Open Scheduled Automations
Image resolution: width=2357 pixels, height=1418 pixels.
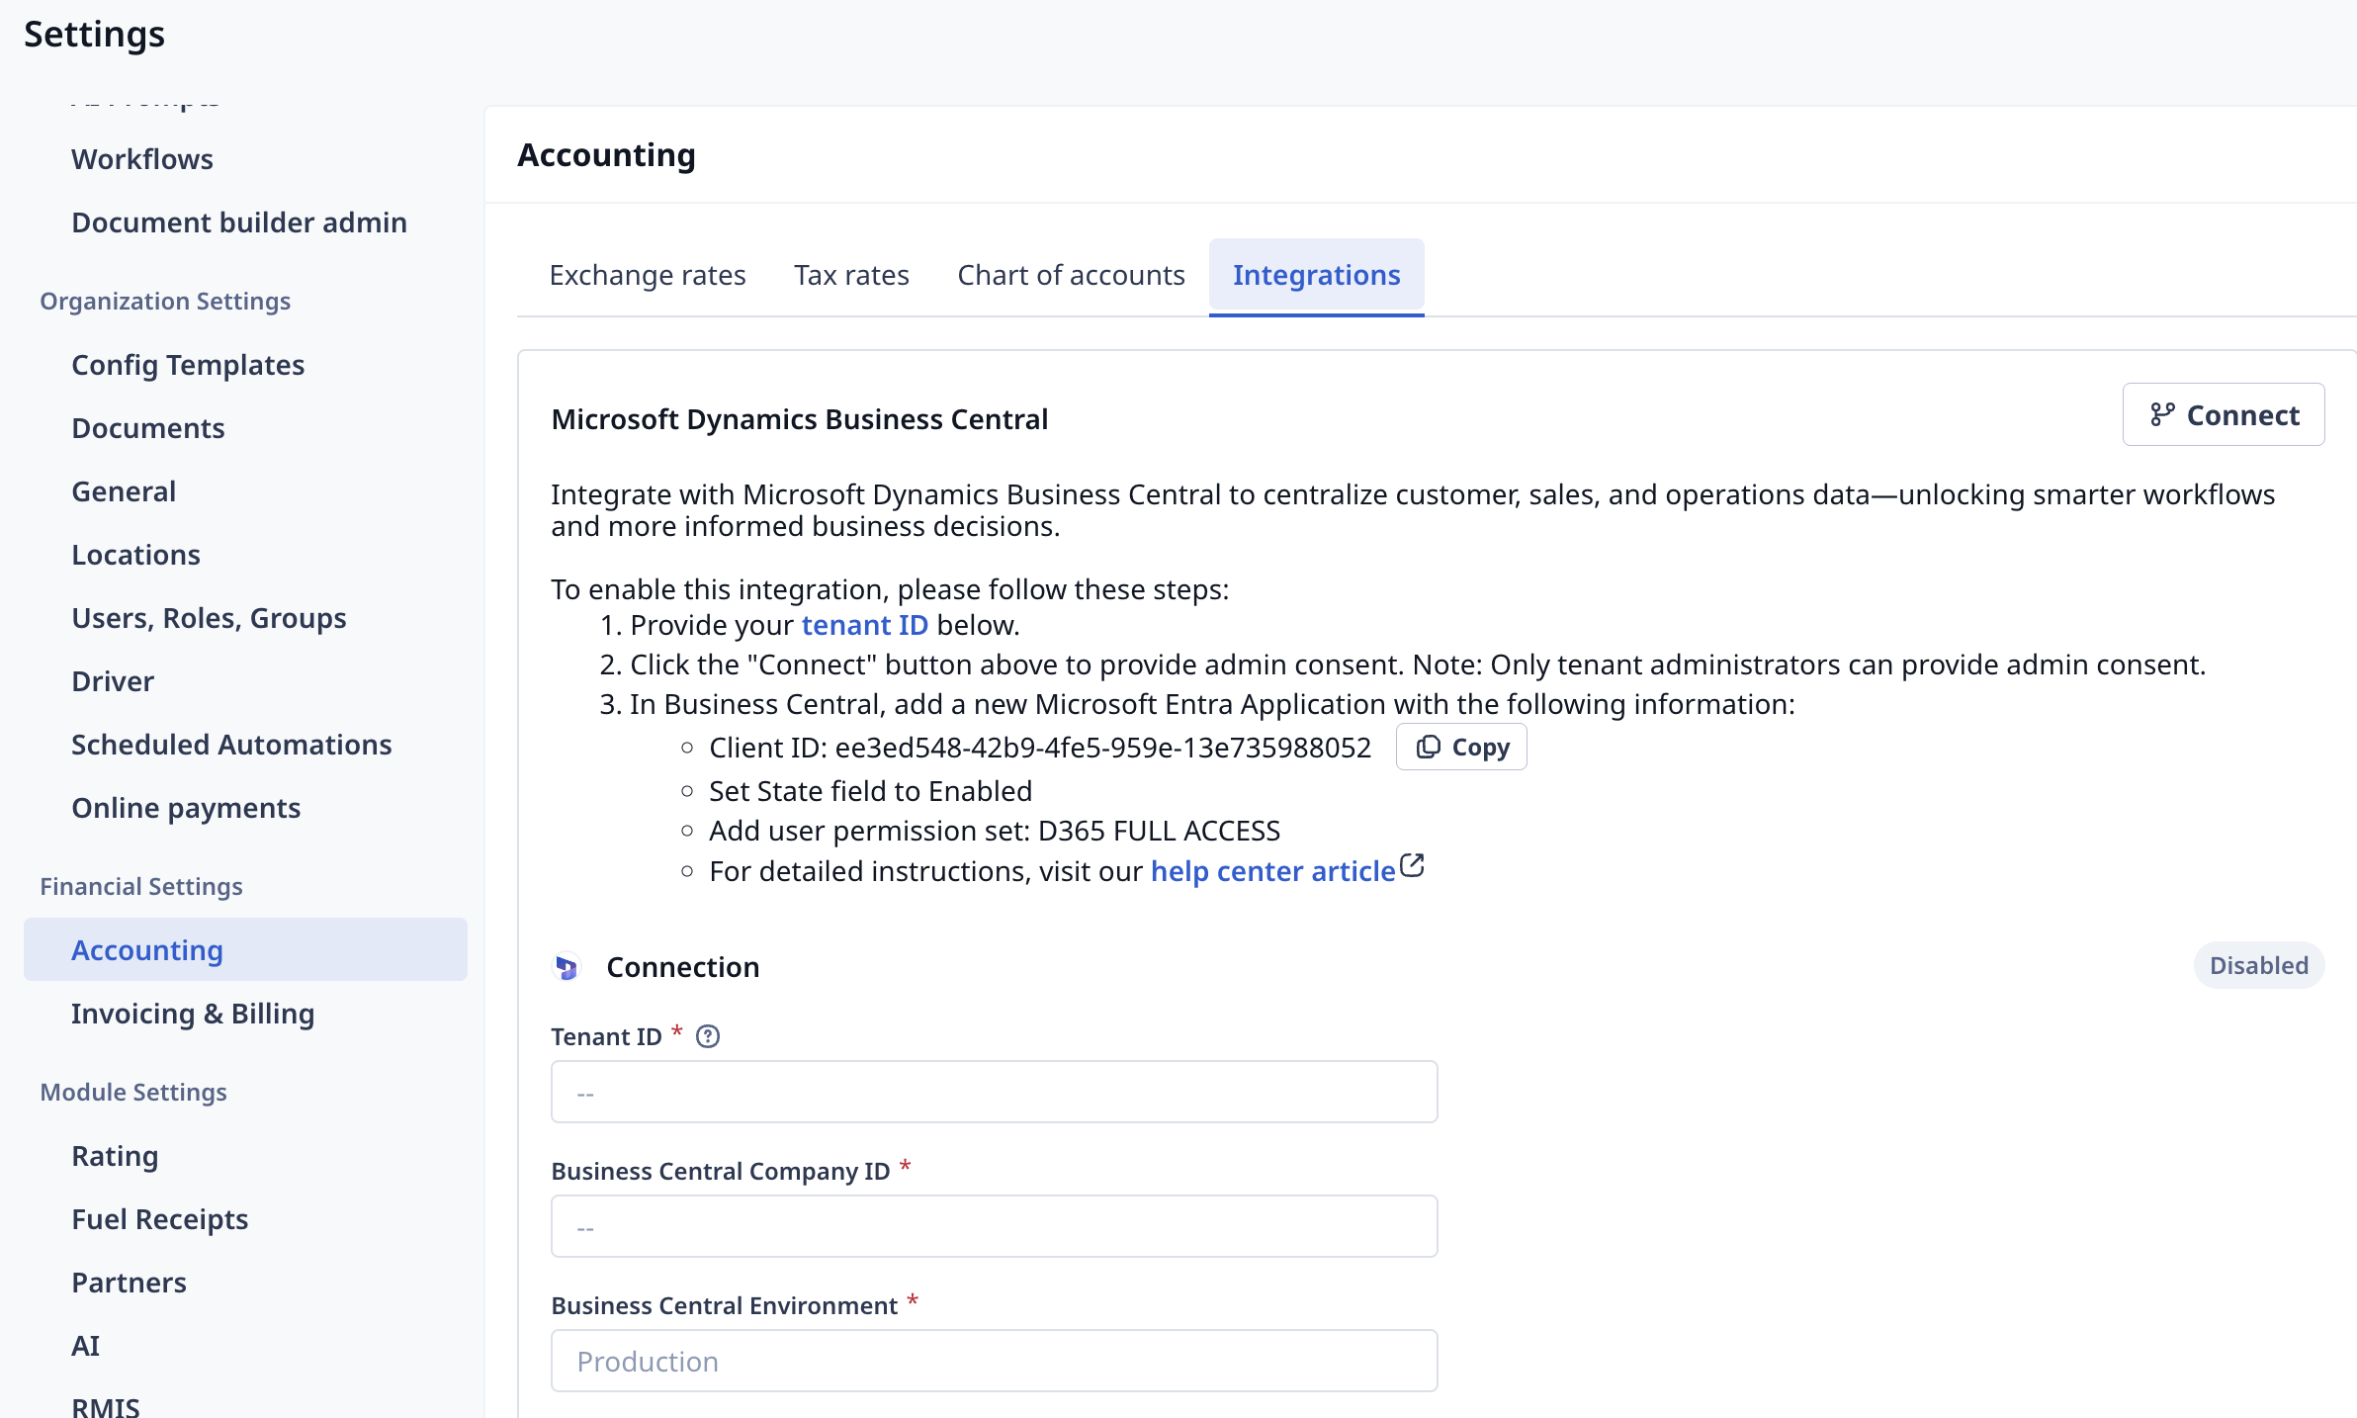click(231, 745)
